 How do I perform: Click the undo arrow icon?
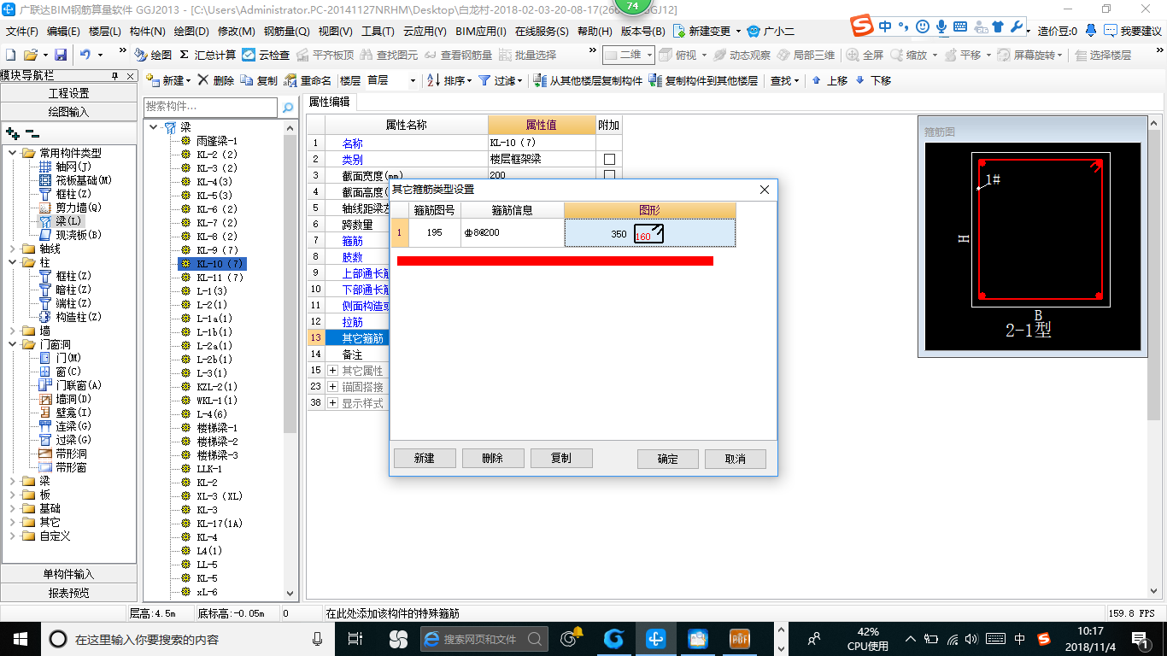tap(85, 55)
